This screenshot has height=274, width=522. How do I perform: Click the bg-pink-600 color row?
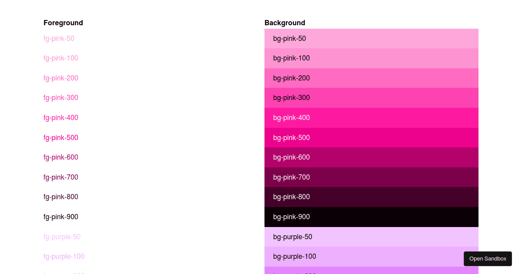pos(371,157)
